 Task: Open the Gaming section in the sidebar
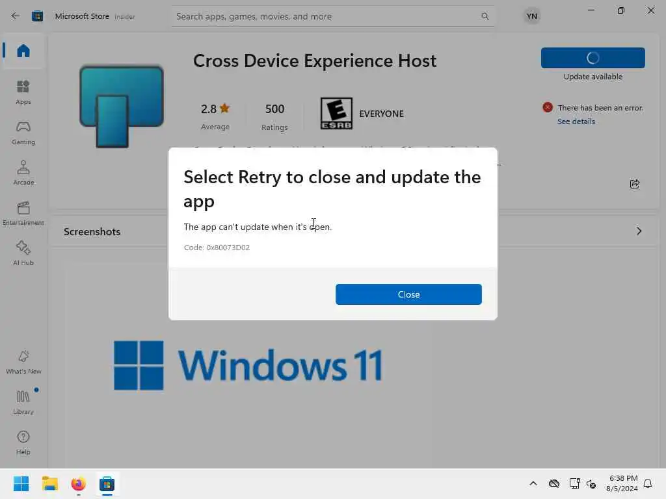pos(23,133)
